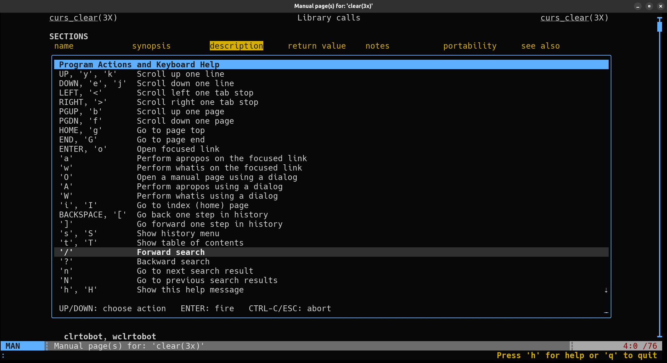
Task: Open the notes section link
Action: (x=377, y=46)
